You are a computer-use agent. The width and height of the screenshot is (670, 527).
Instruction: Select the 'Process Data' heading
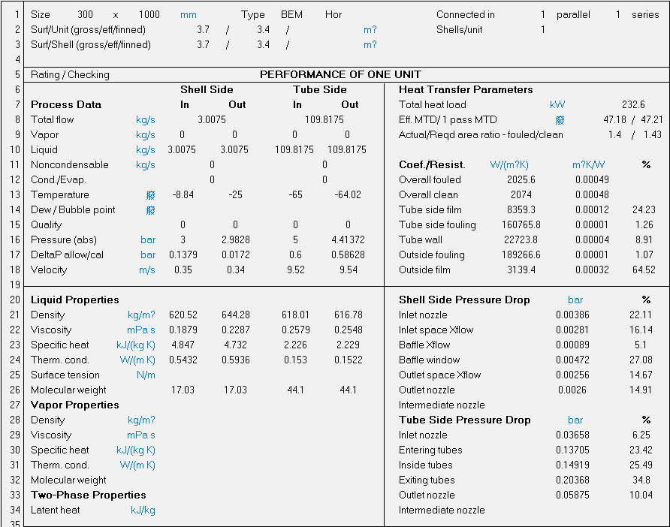tap(66, 104)
